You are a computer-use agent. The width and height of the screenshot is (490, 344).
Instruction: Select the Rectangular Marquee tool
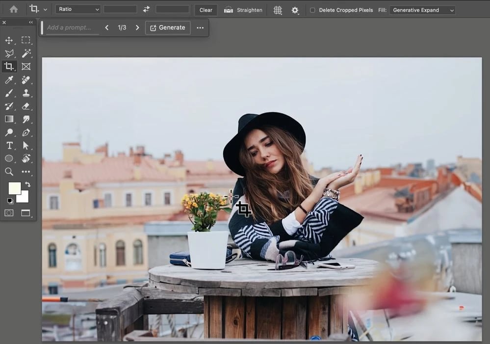(x=26, y=40)
